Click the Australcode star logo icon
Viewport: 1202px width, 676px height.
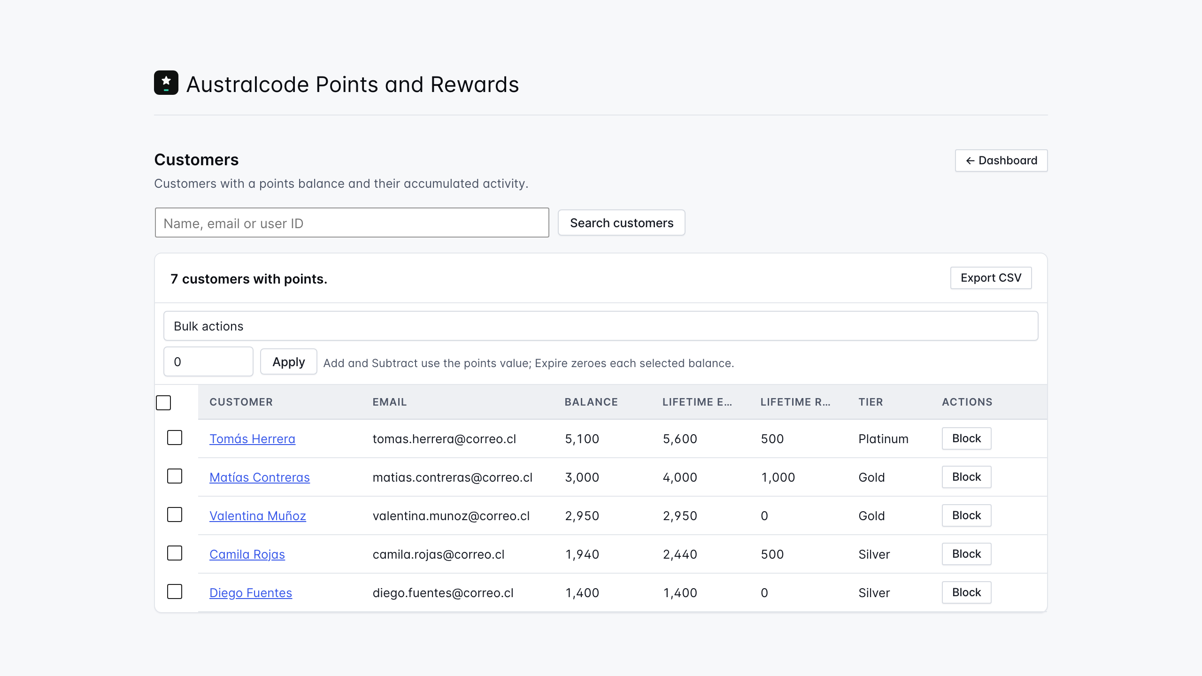pos(166,83)
